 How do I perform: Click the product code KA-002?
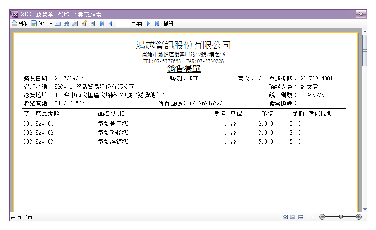[44, 133]
